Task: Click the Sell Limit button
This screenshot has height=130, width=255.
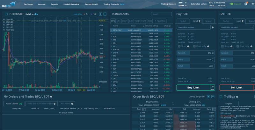Action: pos(237,88)
